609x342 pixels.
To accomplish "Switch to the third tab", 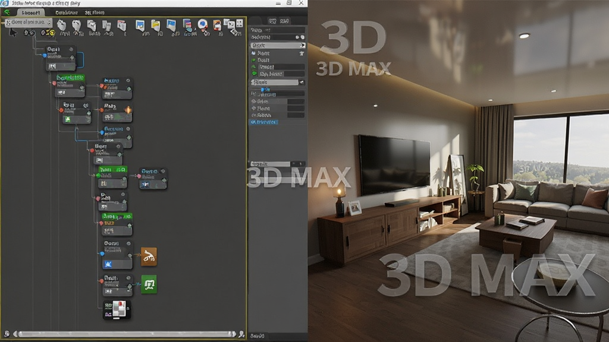I will [95, 12].
